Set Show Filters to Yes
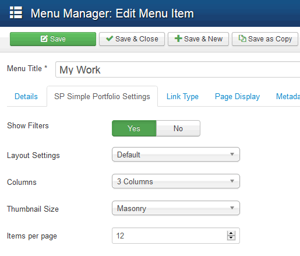300x256 pixels. click(x=134, y=128)
